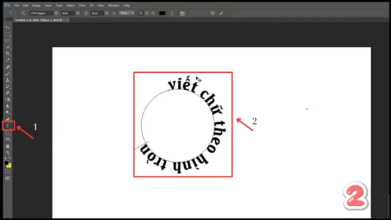The image size is (391, 220).
Task: Select the Move tool
Action: tap(7, 27)
